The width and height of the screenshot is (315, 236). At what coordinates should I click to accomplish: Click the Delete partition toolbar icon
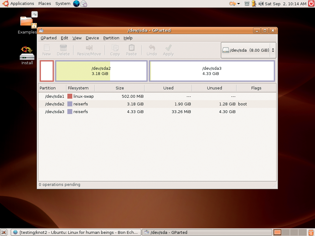click(x=63, y=50)
